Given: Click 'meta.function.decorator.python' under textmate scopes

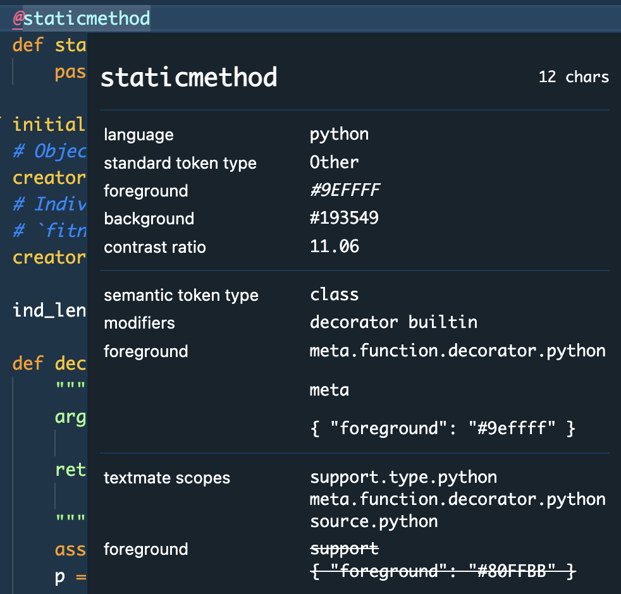Looking at the screenshot, I should point(457,499).
